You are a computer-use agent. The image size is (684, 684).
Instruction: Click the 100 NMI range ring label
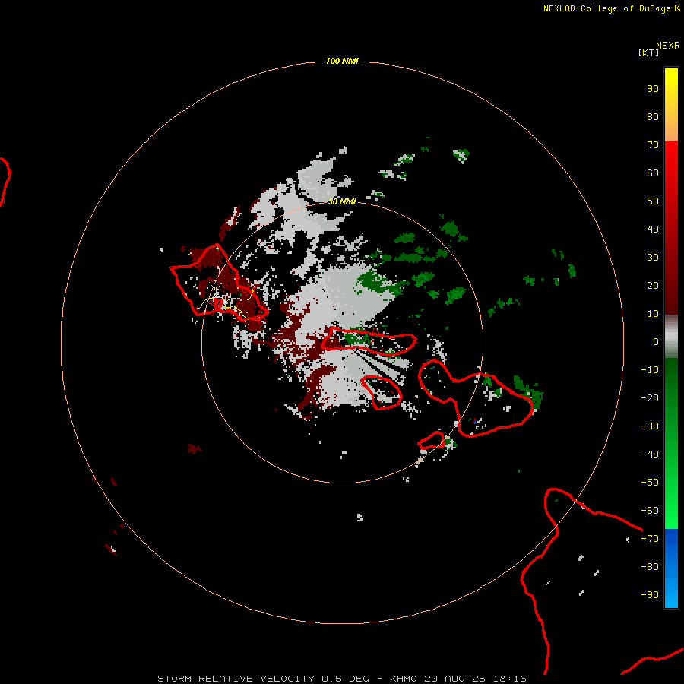pyautogui.click(x=342, y=61)
